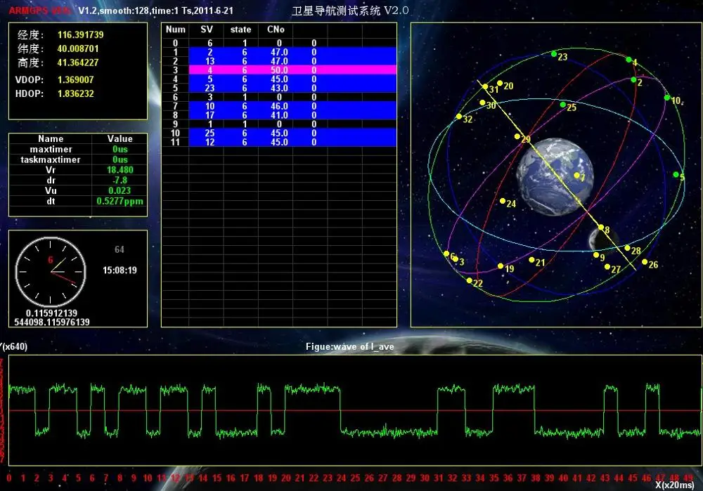Select satellite 22 marker near bottom orbit
This screenshot has height=491, width=703.
point(470,281)
